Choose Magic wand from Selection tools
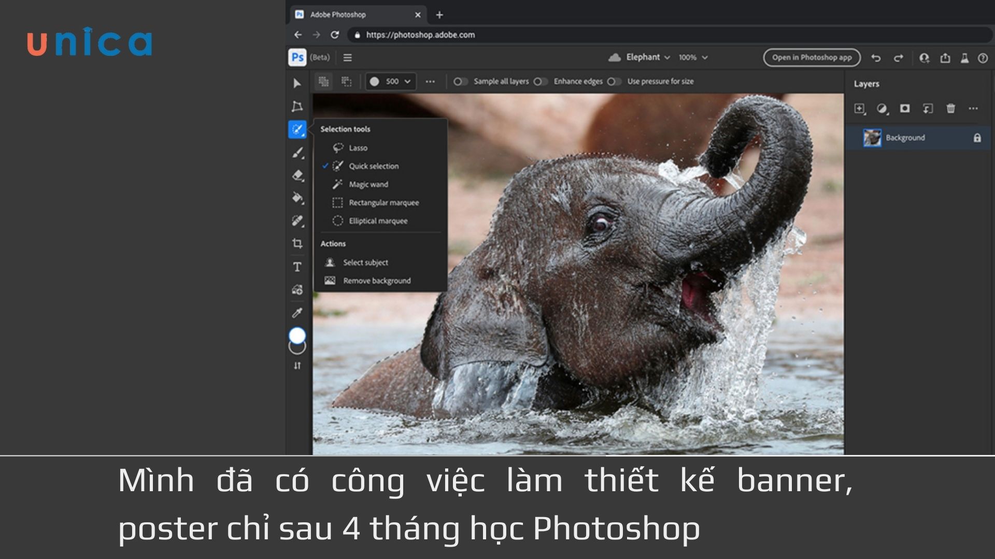The width and height of the screenshot is (995, 559). (x=368, y=184)
